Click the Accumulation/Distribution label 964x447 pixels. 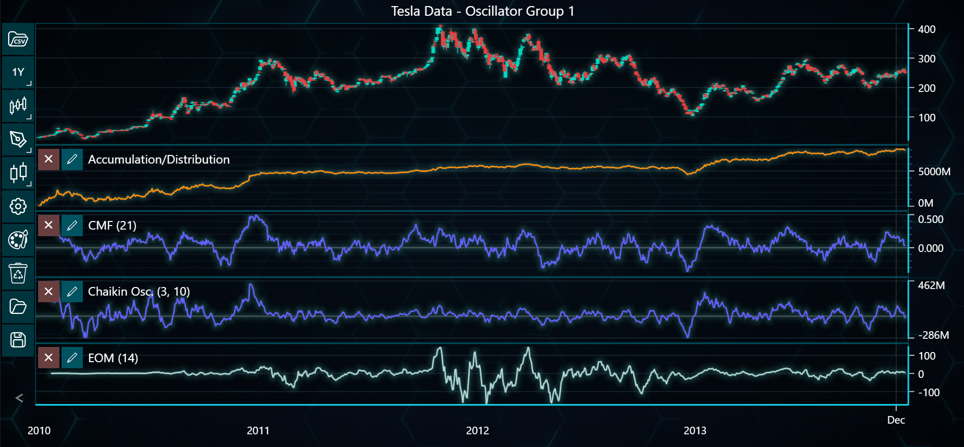tap(159, 159)
